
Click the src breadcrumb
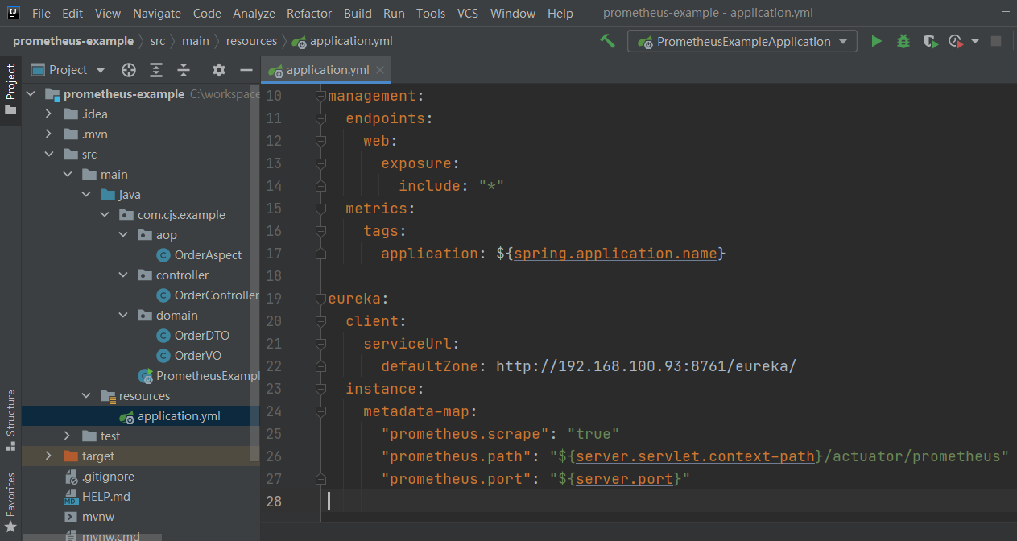click(x=158, y=41)
